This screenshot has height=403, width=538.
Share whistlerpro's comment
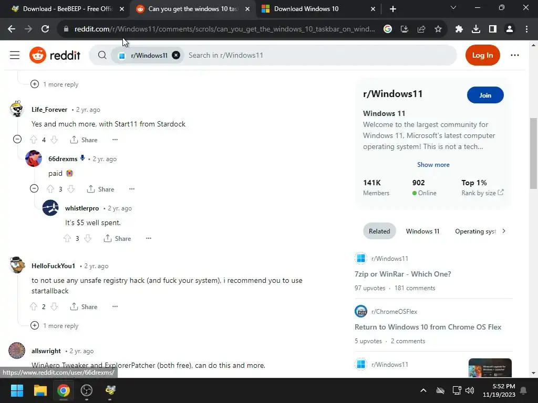click(x=117, y=238)
